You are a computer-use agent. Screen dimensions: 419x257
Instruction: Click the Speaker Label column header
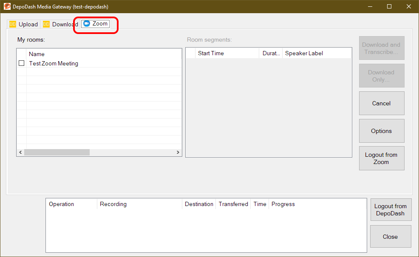(x=317, y=53)
